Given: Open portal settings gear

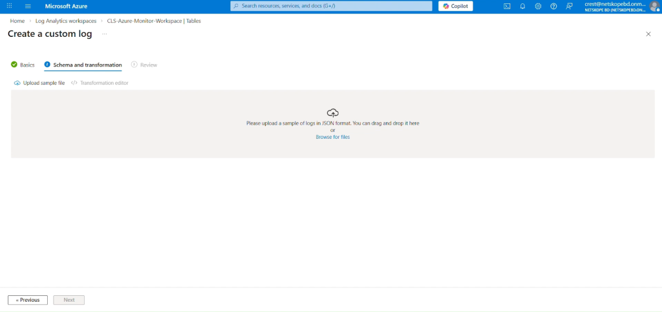Looking at the screenshot, I should coord(538,6).
